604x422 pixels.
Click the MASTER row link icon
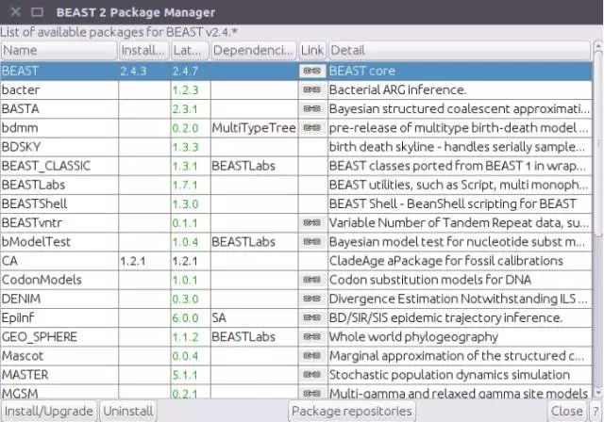(311, 375)
